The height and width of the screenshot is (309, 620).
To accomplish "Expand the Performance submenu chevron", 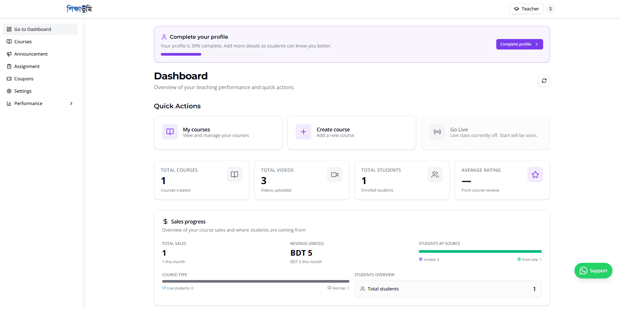I will [x=71, y=103].
